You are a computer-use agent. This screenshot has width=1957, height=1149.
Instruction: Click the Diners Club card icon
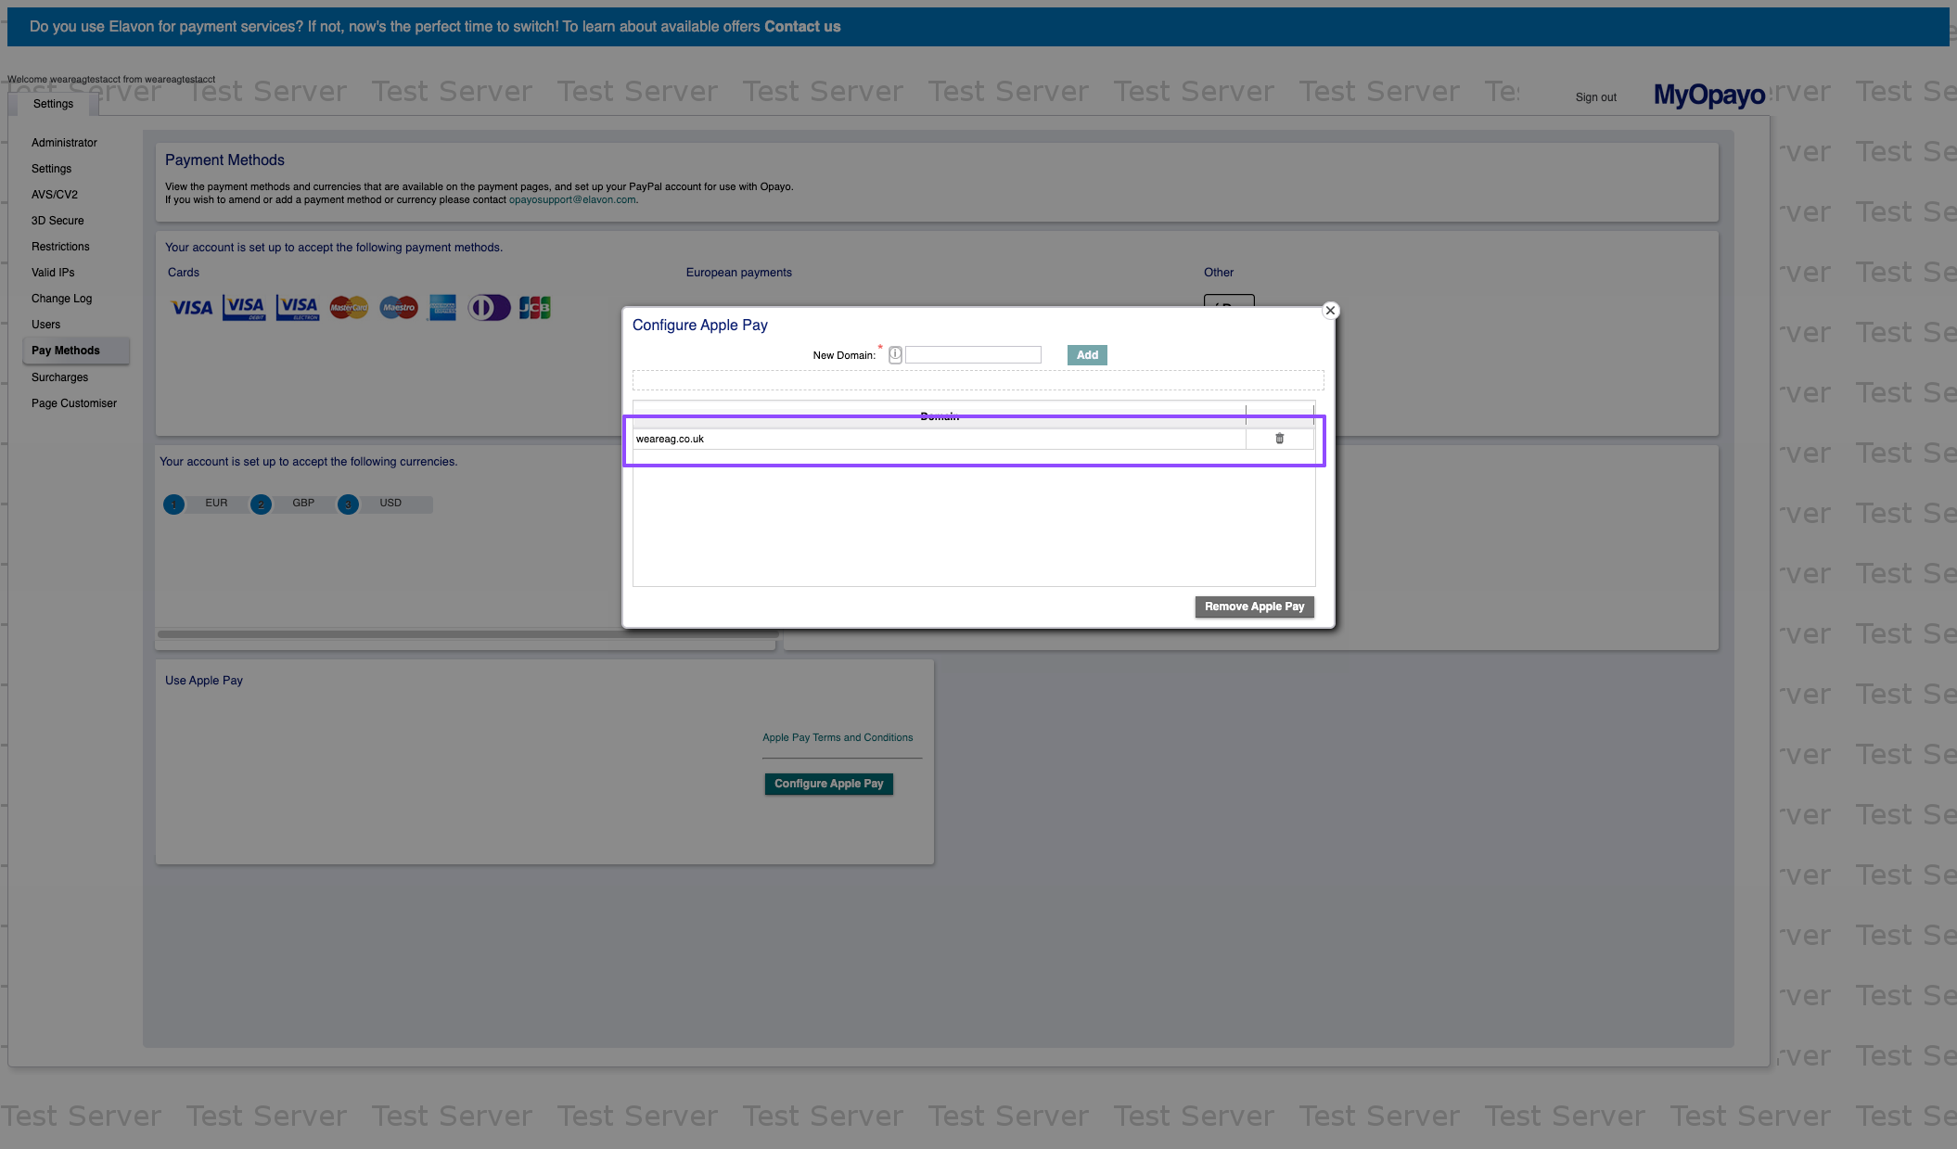click(489, 307)
